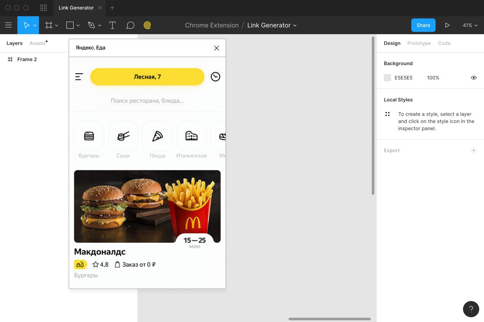
Task: Click the yellow spiral plugin icon
Action: (147, 25)
